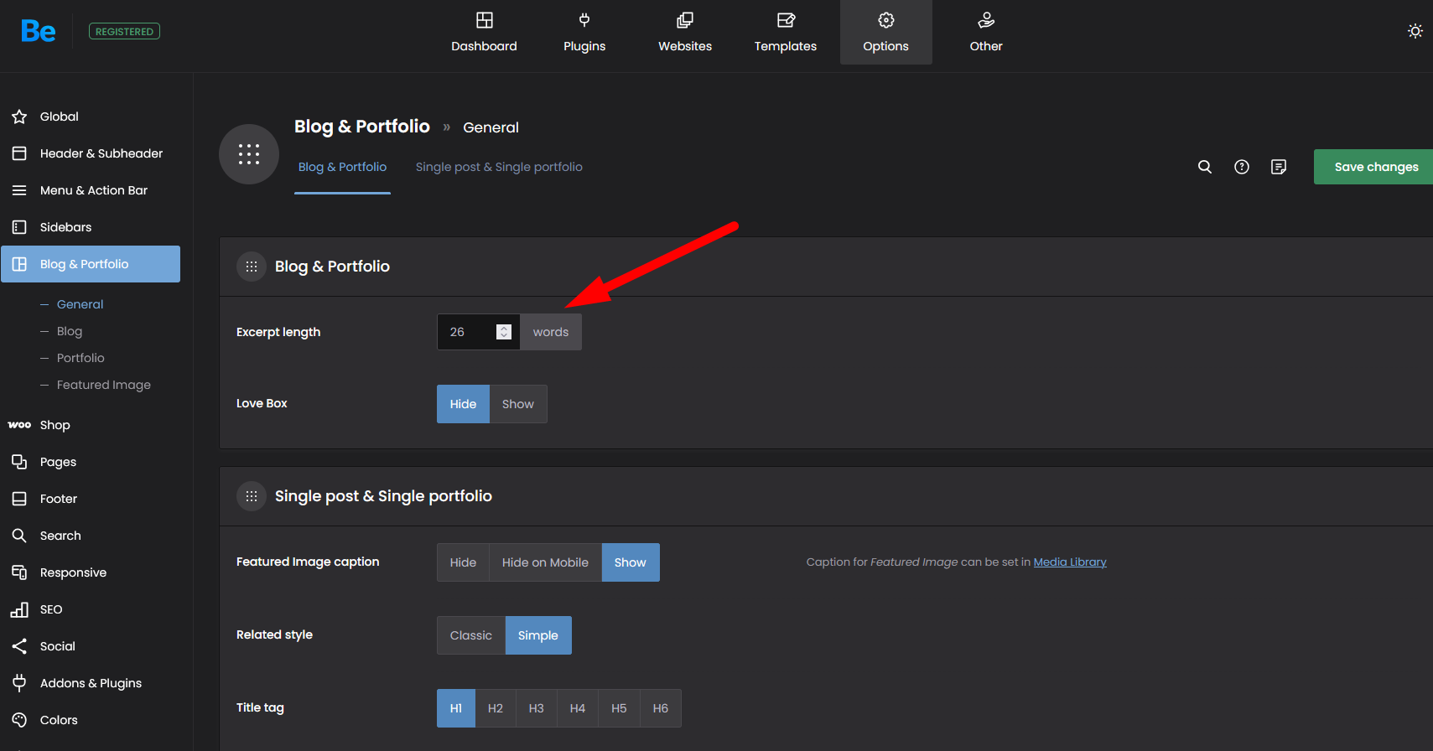Click the Be logo
The width and height of the screenshot is (1433, 751).
coord(39,32)
